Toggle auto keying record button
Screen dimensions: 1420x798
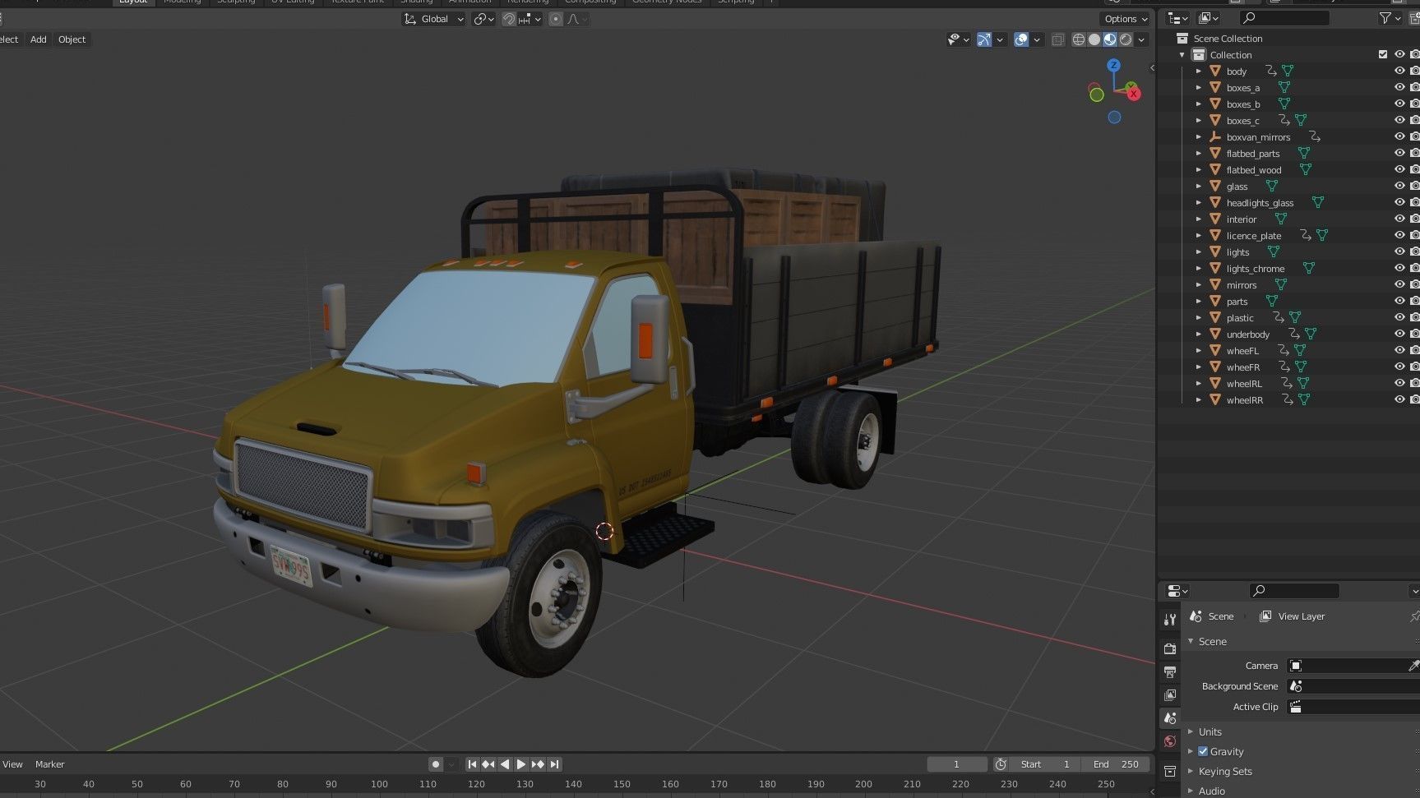(x=436, y=764)
